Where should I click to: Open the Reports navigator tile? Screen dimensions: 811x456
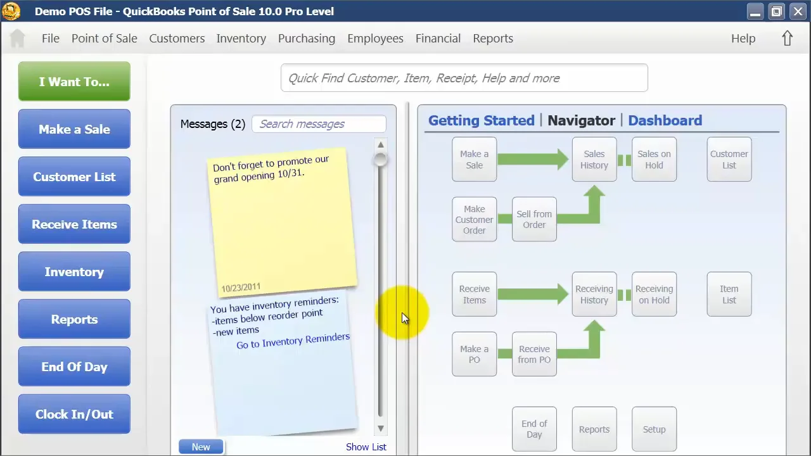[594, 429]
